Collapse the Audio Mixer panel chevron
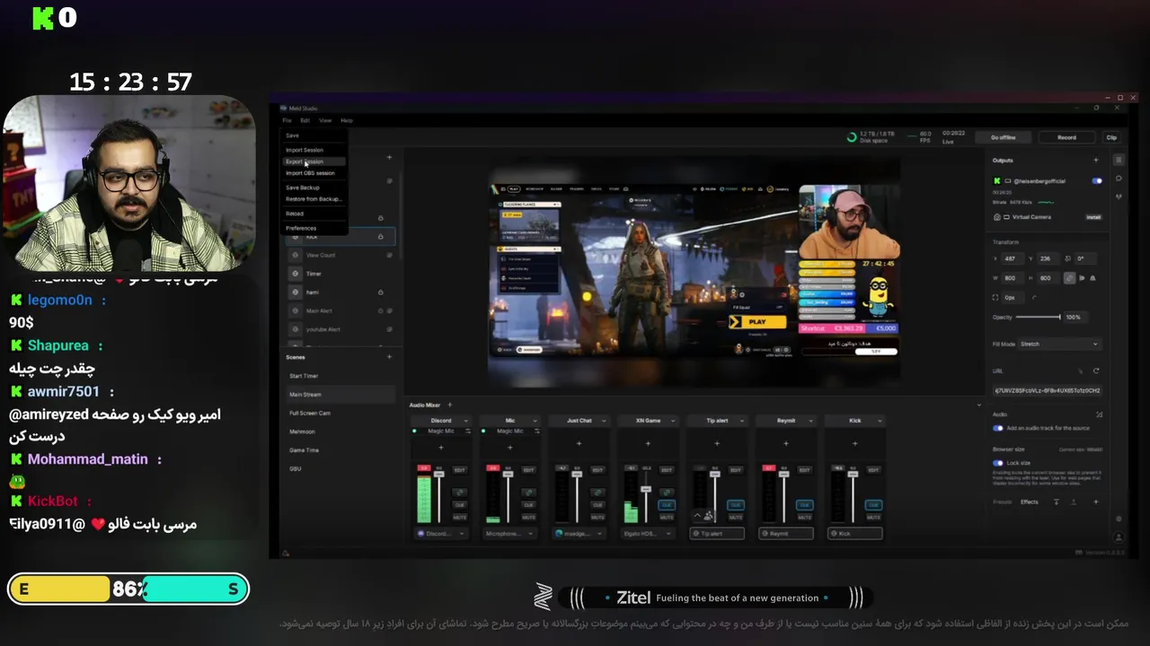 (x=979, y=405)
